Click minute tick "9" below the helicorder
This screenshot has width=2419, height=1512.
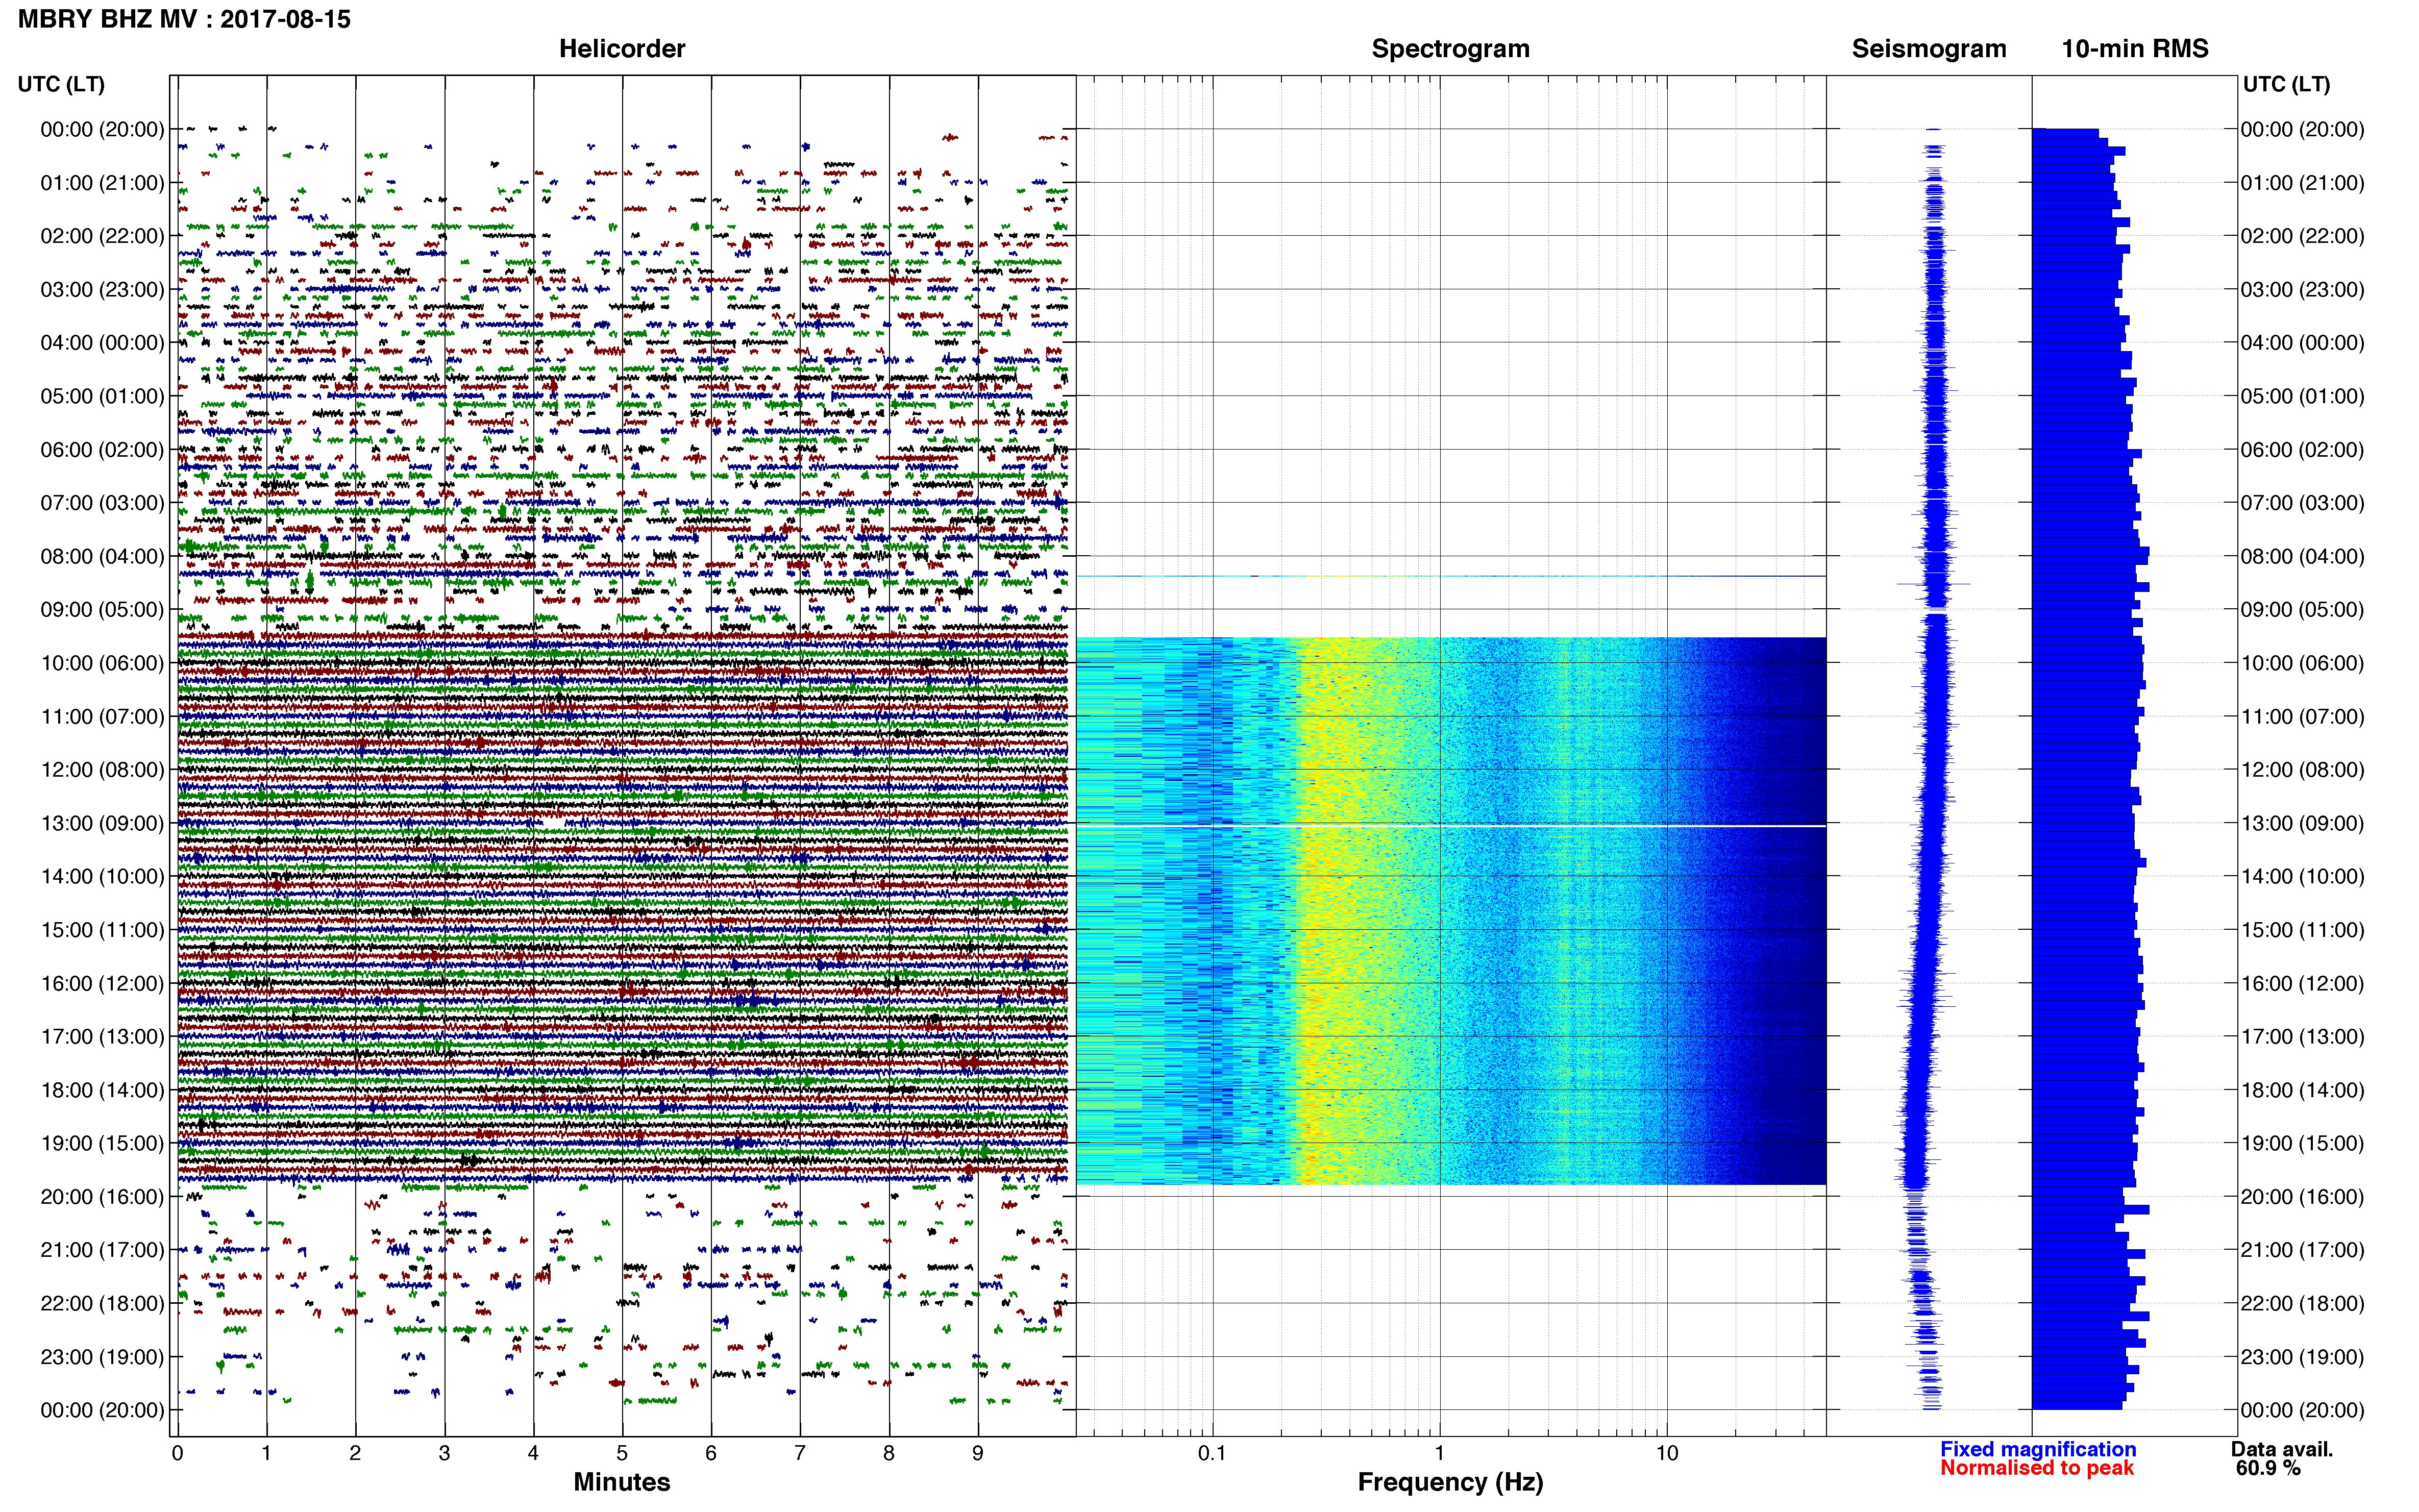(x=978, y=1453)
